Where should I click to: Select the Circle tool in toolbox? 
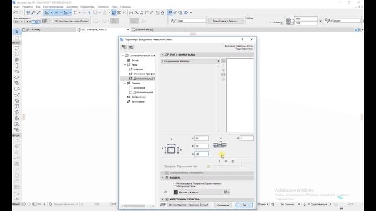[x=16, y=175]
